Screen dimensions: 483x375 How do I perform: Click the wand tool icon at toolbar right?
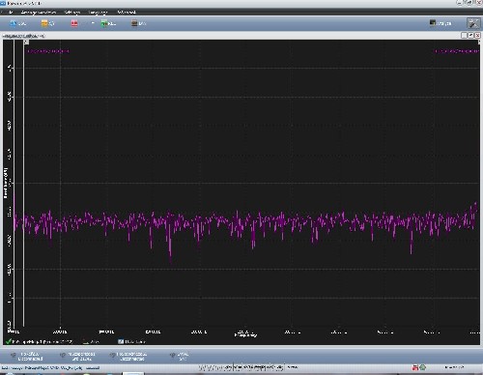click(473, 23)
